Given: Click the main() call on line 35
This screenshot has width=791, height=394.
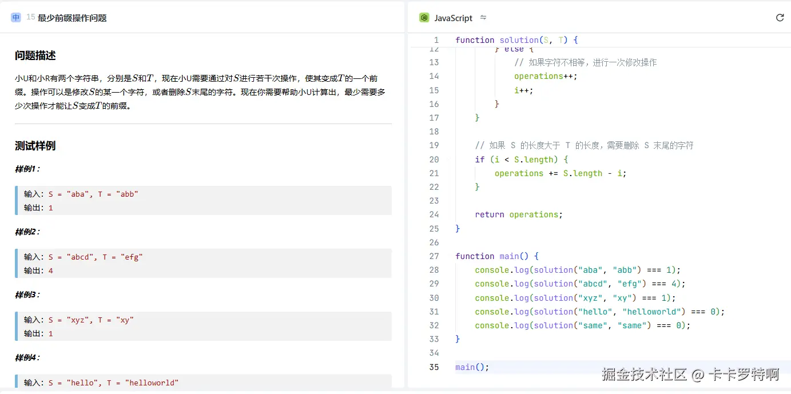Looking at the screenshot, I should coord(471,367).
